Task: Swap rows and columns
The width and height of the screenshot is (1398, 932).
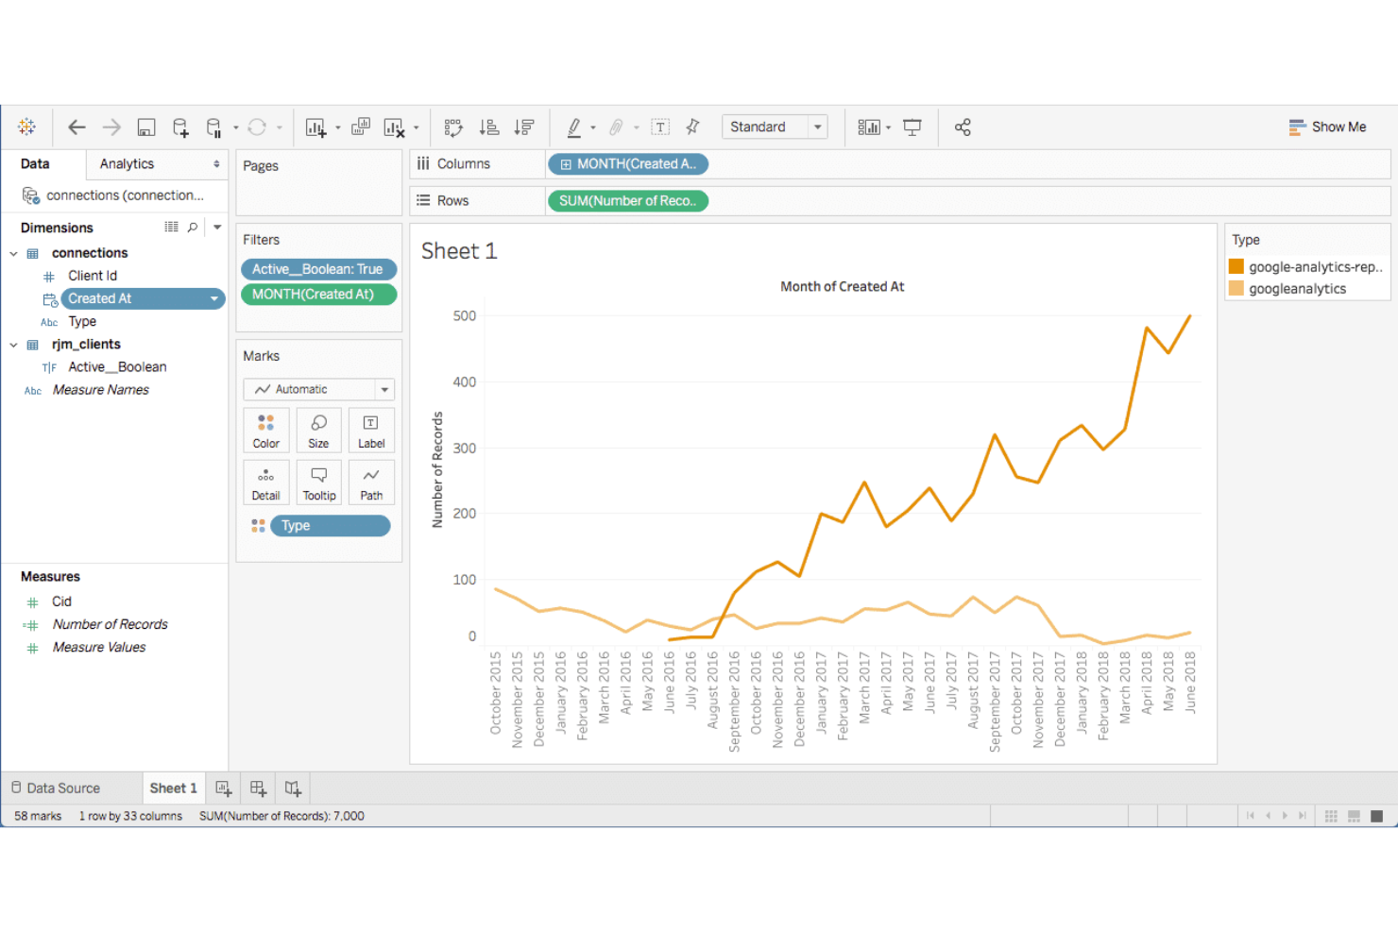Action: point(453,127)
